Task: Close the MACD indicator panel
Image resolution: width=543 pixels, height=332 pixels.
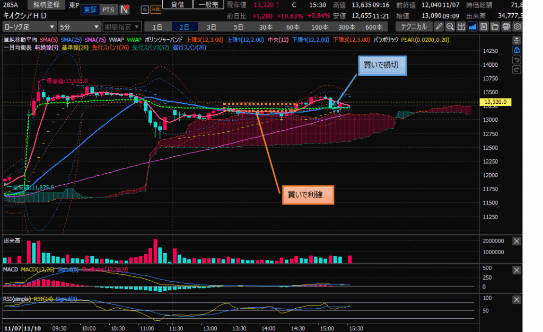Action: coord(517,270)
